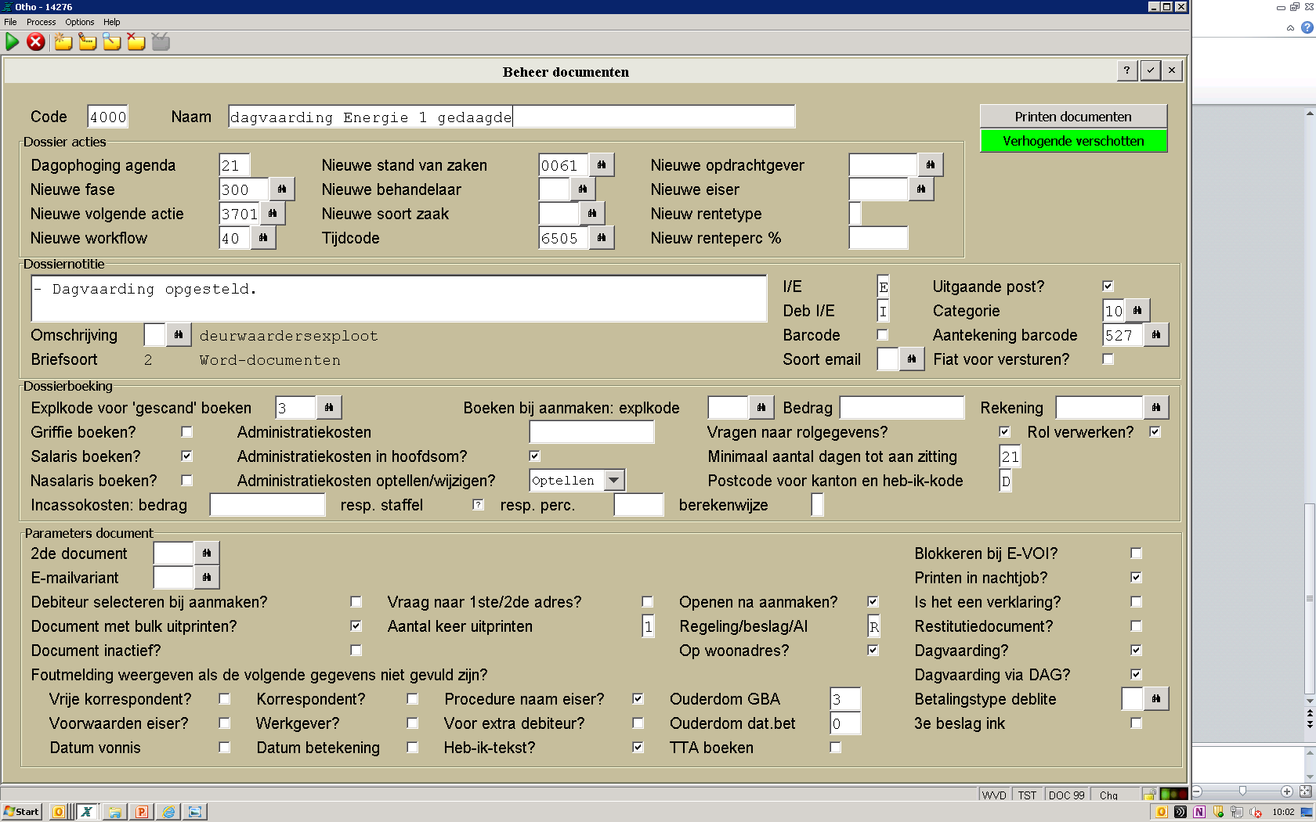Viewport: 1316px width, 822px height.
Task: Click Aantal keer uitprinten field
Action: pyautogui.click(x=648, y=626)
